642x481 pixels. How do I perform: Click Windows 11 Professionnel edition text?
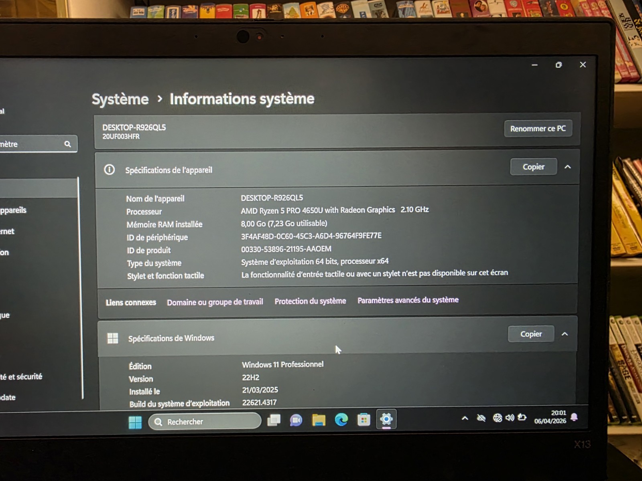point(283,364)
